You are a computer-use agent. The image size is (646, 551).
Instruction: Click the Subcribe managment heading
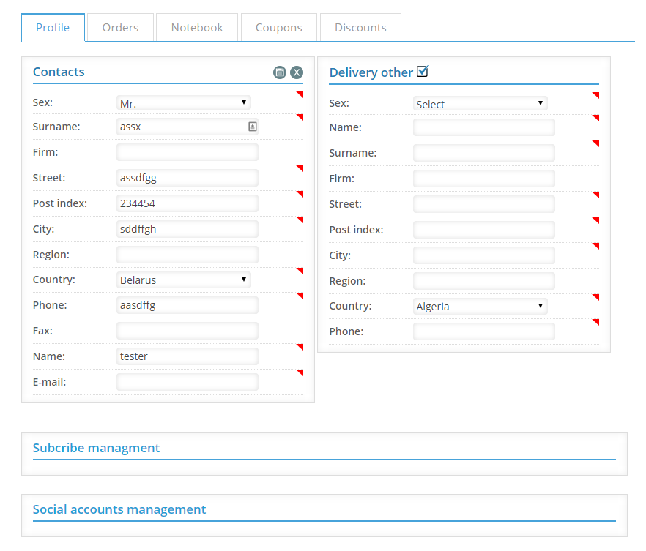point(96,448)
